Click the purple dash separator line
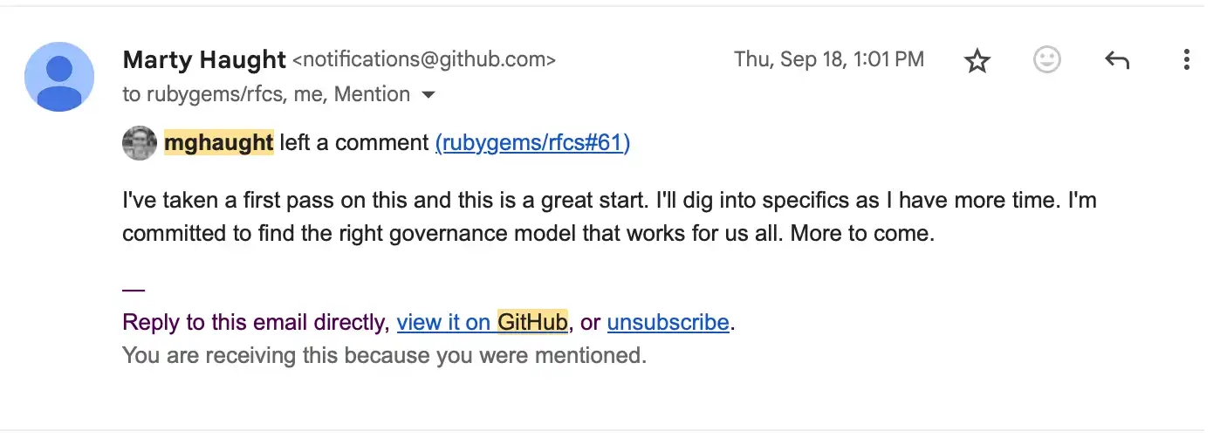Screen dimensions: 1227x438 pyautogui.click(x=134, y=290)
